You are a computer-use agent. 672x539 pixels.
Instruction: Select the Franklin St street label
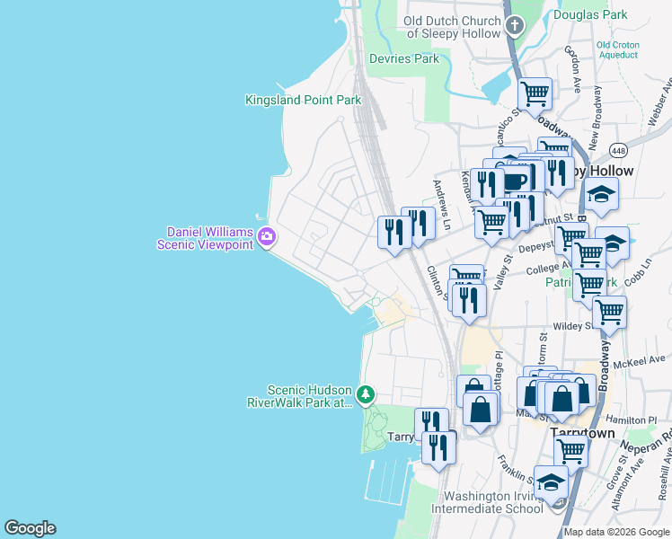point(516,470)
